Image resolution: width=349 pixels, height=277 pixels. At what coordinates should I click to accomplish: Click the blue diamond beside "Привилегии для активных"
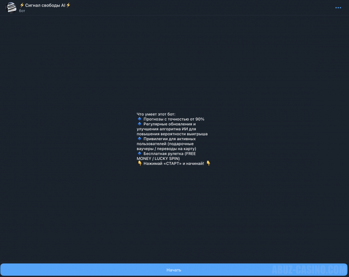tap(140, 138)
